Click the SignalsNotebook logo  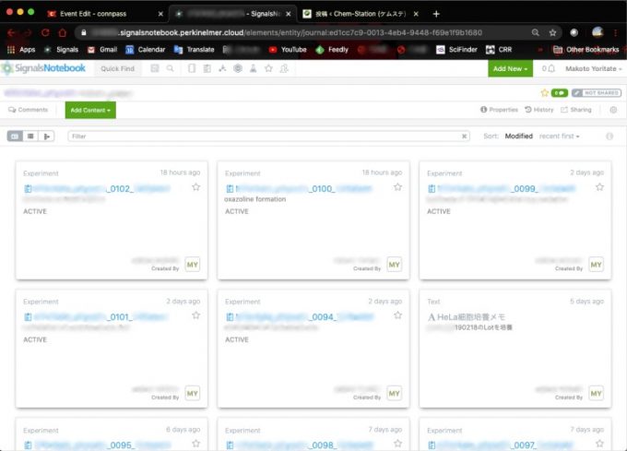point(46,68)
